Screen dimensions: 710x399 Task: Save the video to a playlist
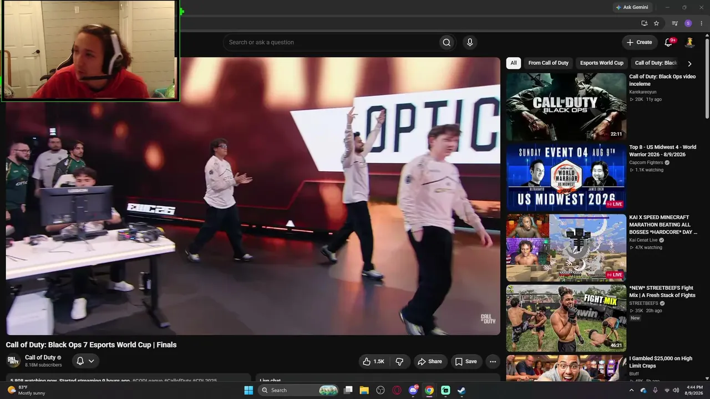466,361
